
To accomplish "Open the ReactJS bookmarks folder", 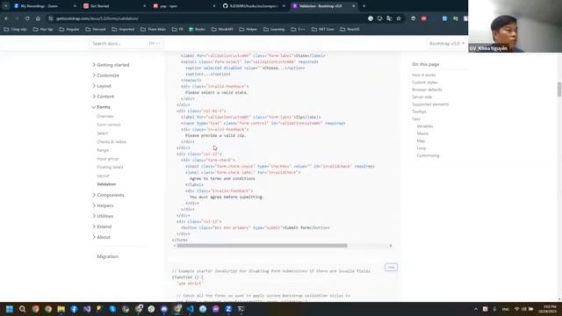I will [x=349, y=29].
